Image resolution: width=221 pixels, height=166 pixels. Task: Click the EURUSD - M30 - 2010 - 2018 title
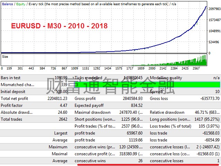[x=59, y=26]
